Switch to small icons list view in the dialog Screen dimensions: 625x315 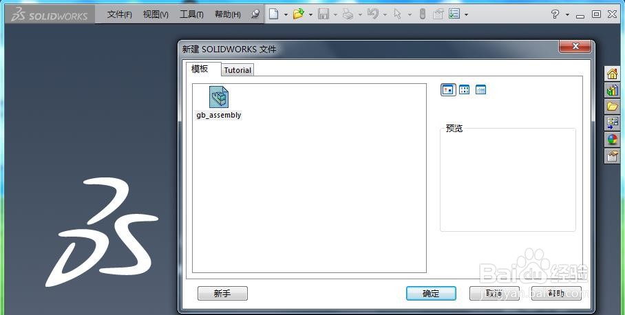465,90
